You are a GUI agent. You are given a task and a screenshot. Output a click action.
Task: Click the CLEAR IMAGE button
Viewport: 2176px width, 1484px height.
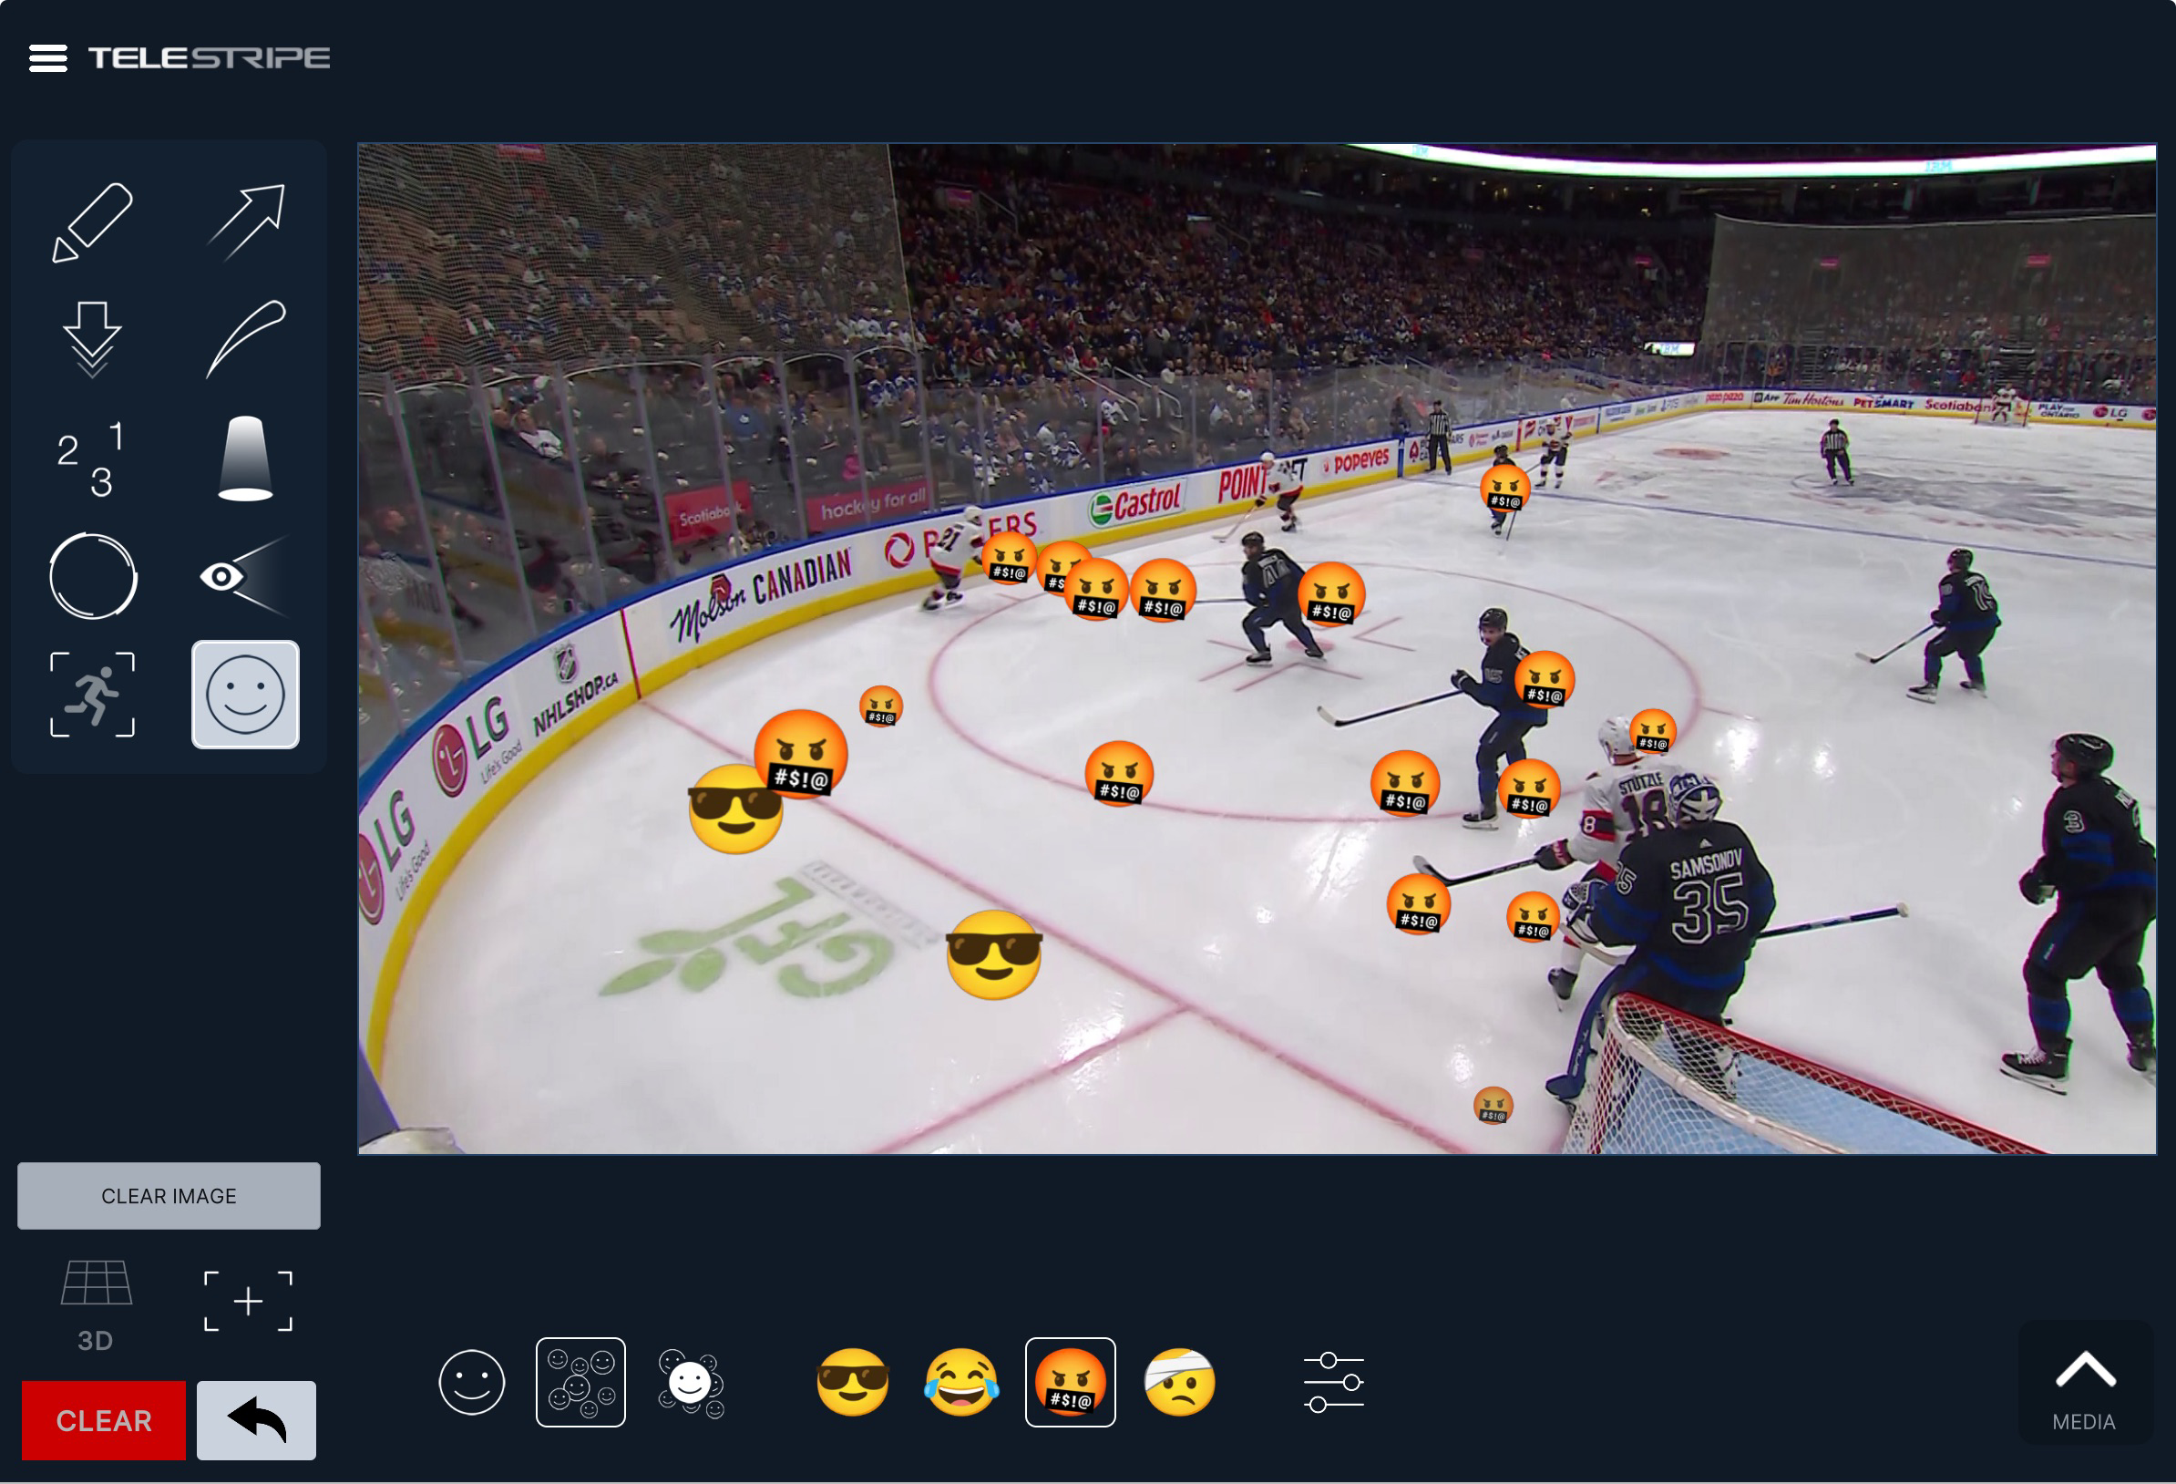(169, 1196)
